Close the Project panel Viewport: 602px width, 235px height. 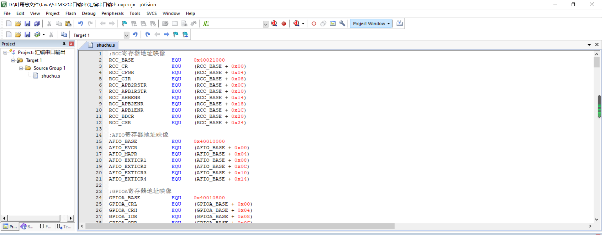(x=71, y=44)
